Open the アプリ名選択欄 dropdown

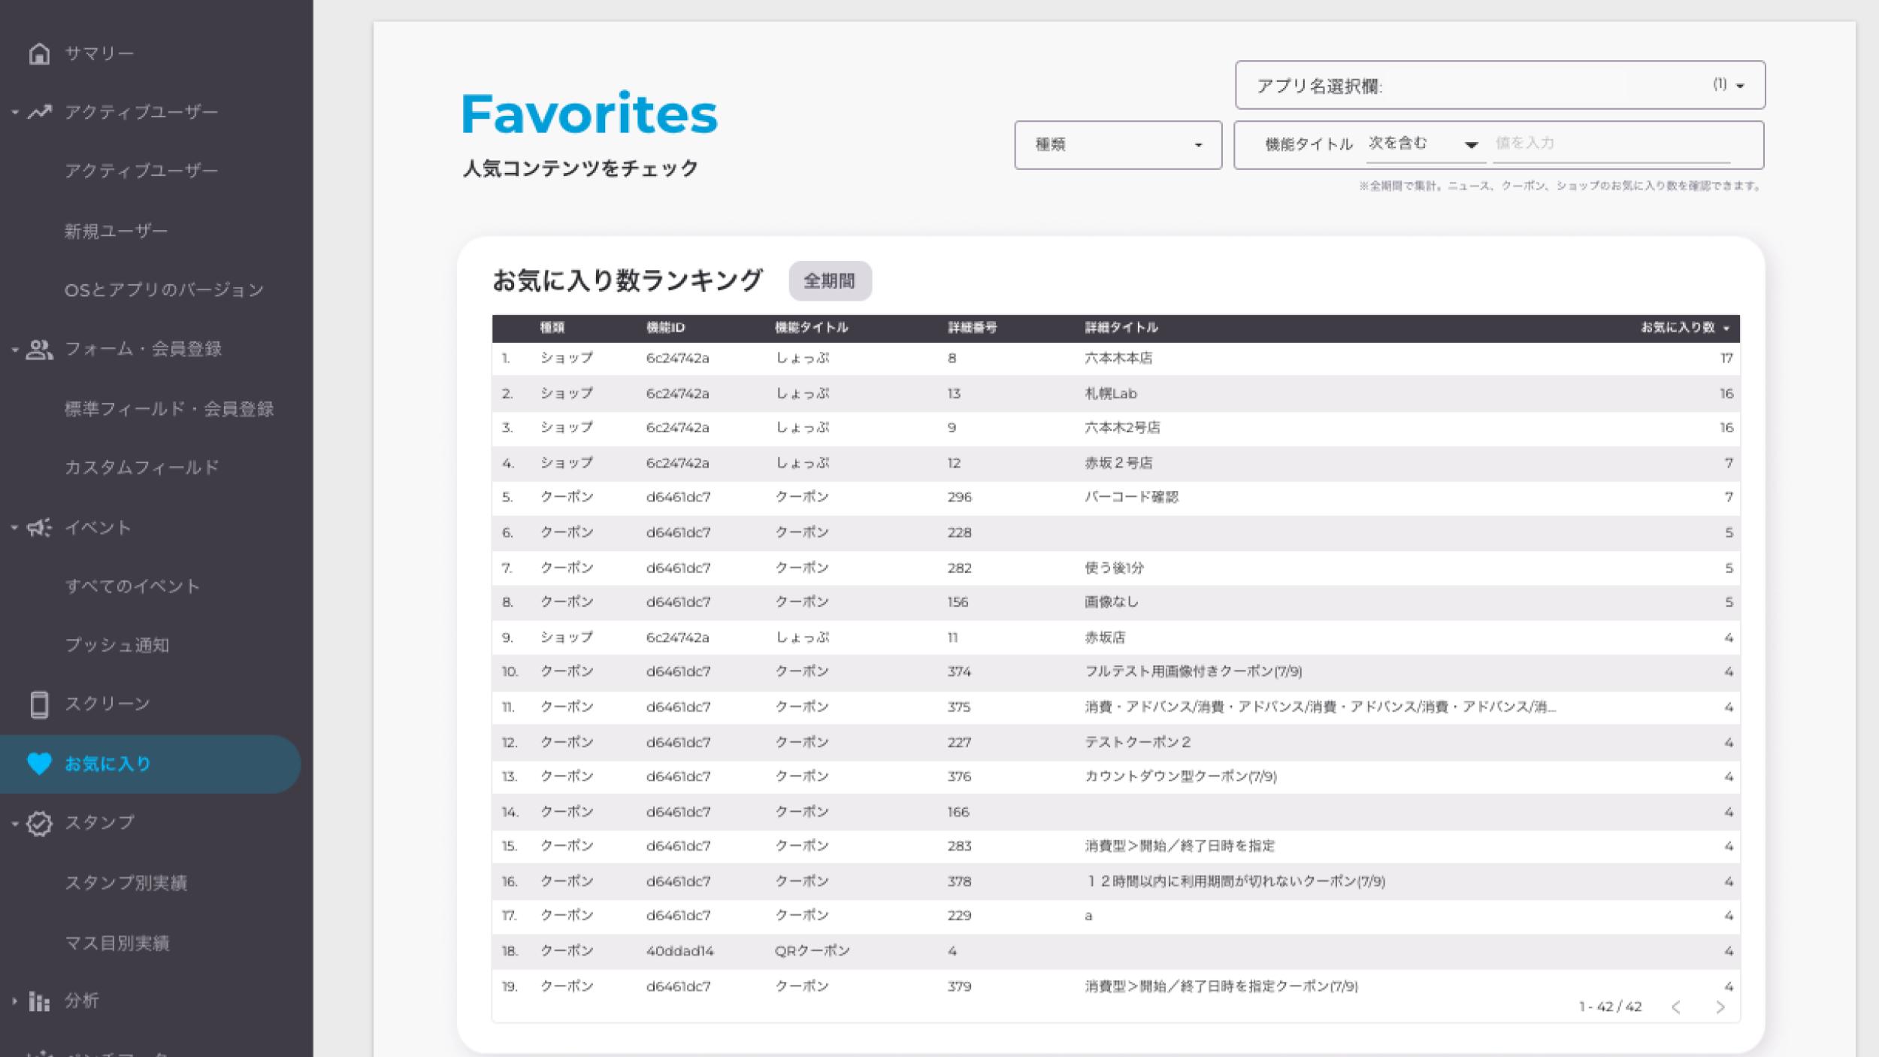pos(1500,85)
